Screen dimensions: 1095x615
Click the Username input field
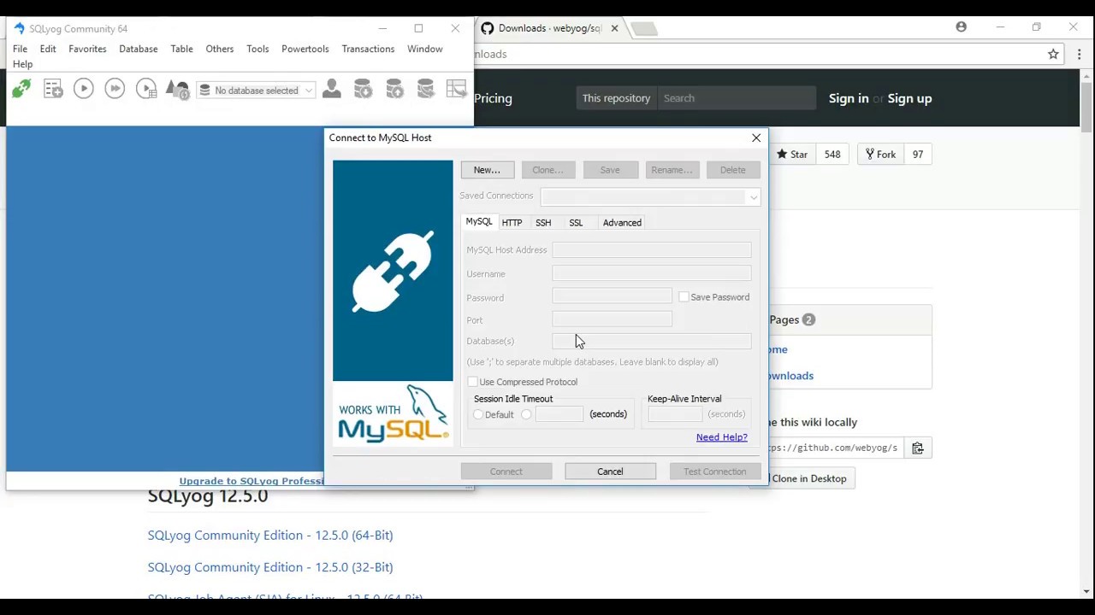pos(652,274)
